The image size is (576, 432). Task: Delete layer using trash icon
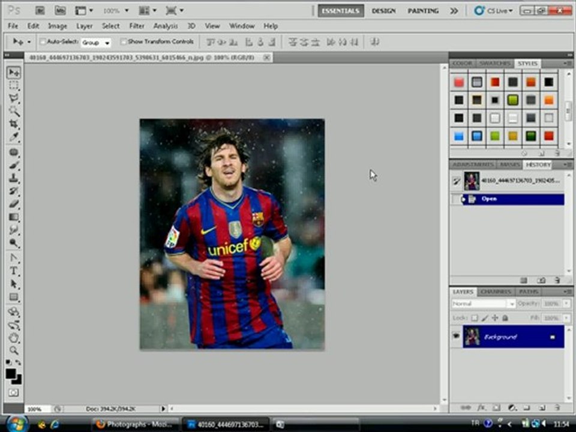pyautogui.click(x=557, y=407)
